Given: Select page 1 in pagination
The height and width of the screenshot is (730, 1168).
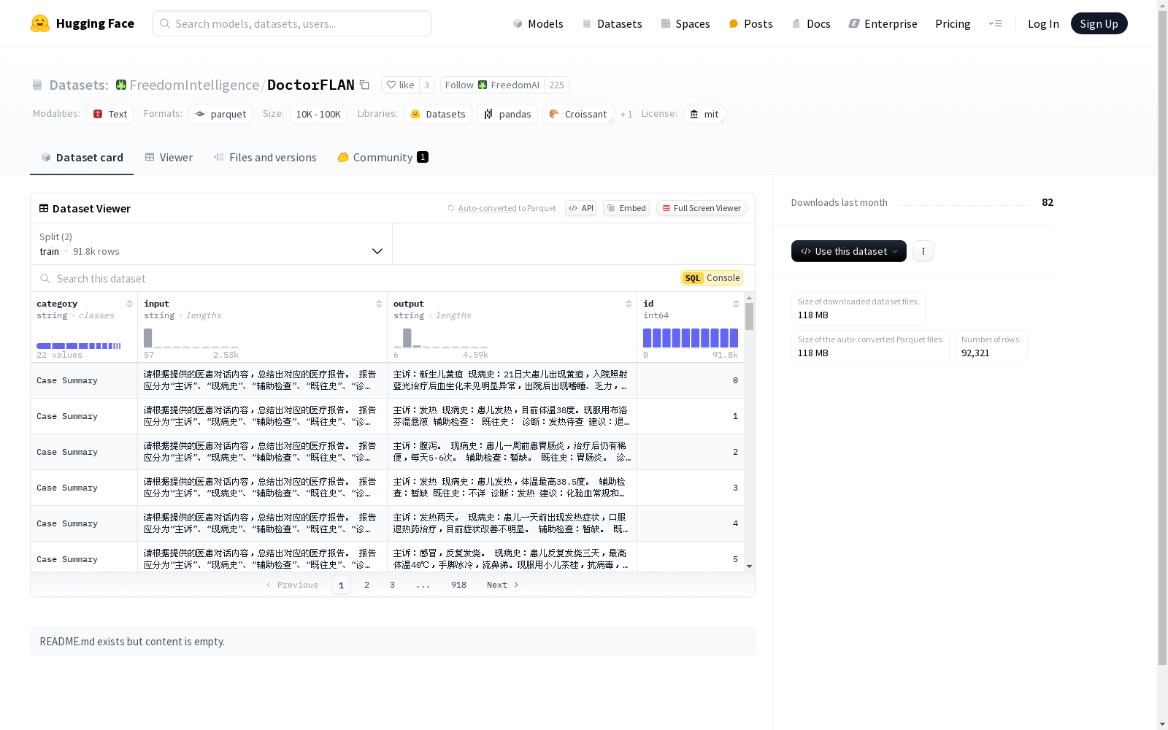Looking at the screenshot, I should (x=341, y=585).
